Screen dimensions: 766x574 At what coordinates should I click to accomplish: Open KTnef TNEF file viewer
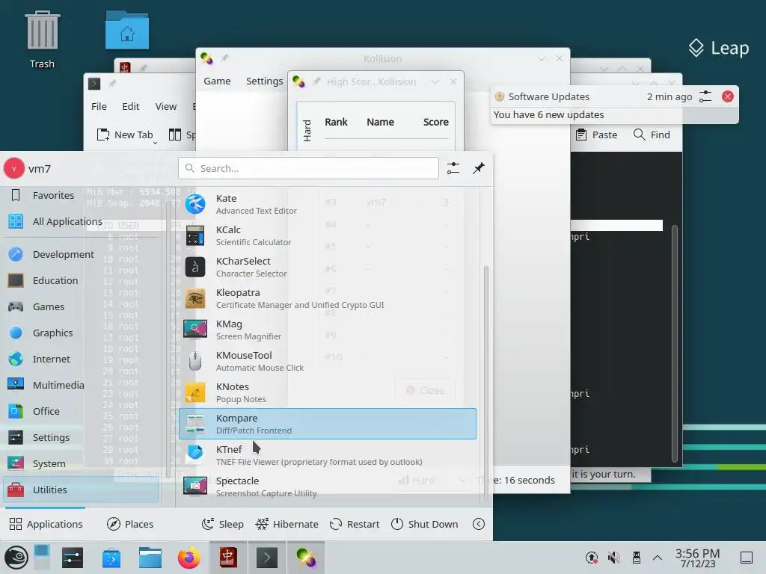click(328, 455)
